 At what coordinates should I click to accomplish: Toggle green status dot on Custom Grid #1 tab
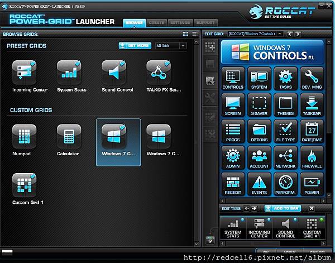coord(322,219)
